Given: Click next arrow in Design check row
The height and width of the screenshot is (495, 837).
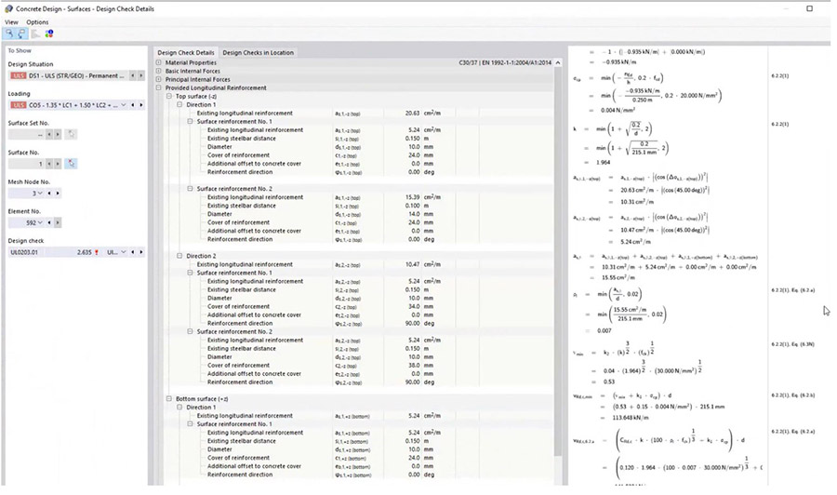Looking at the screenshot, I should coord(140,252).
